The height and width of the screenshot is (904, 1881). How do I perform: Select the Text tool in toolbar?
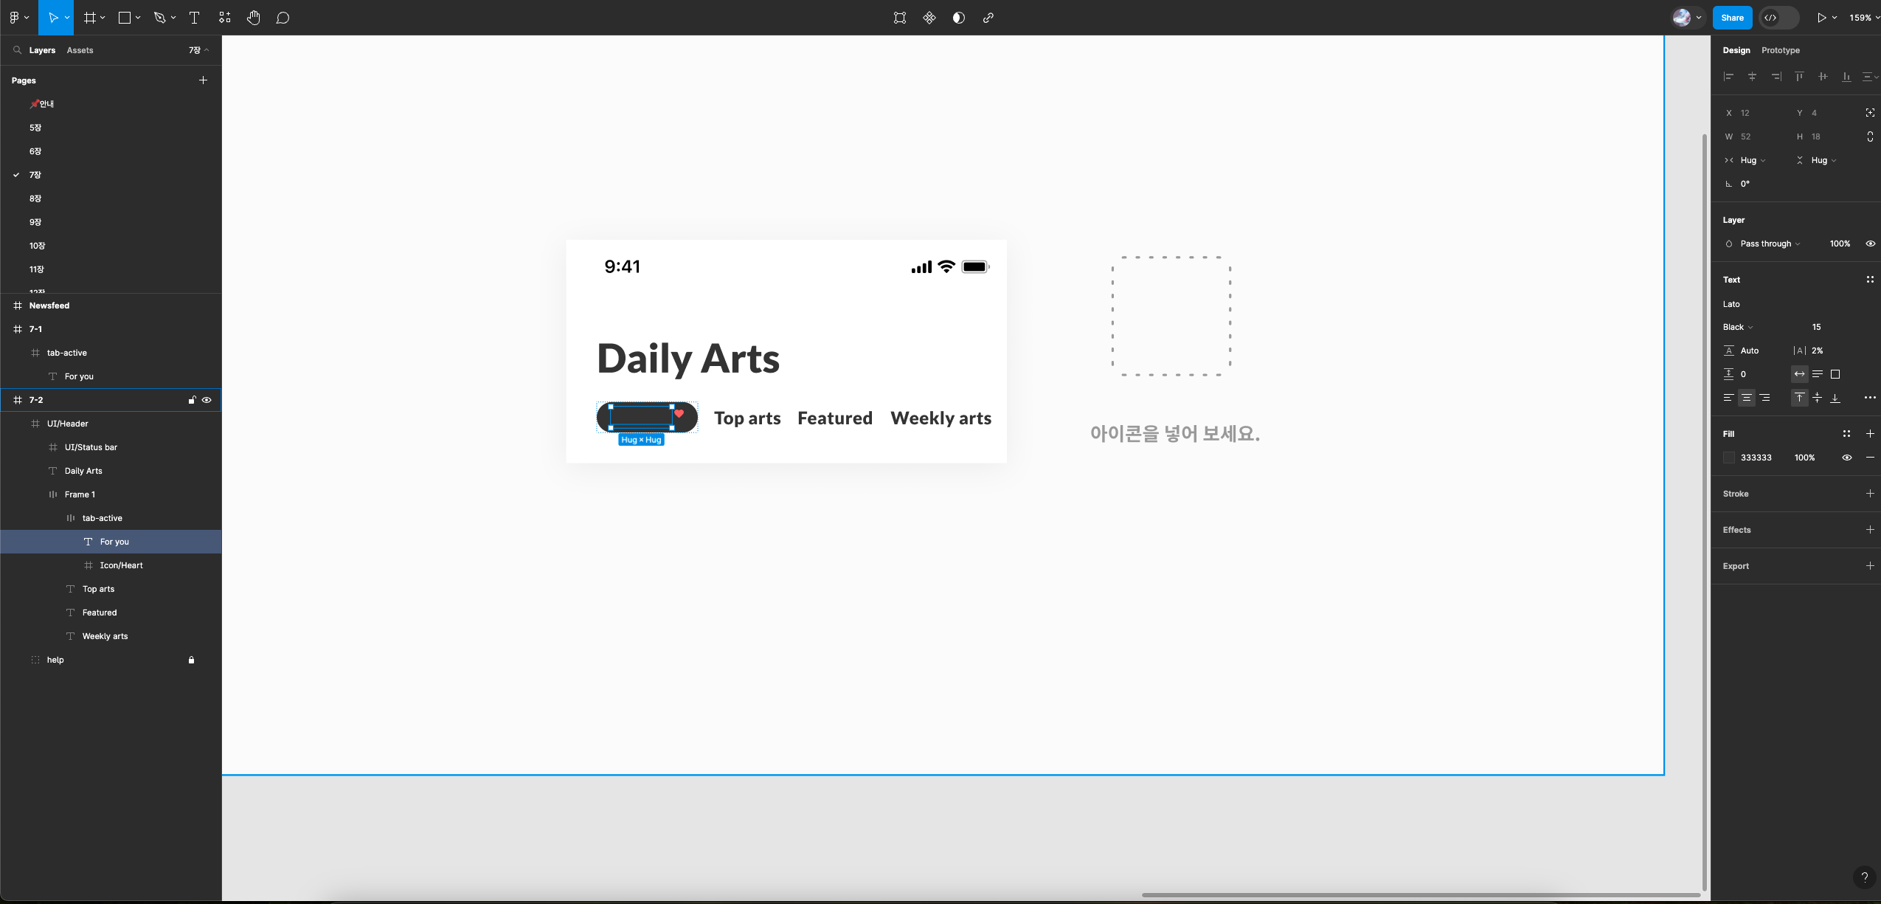click(195, 18)
